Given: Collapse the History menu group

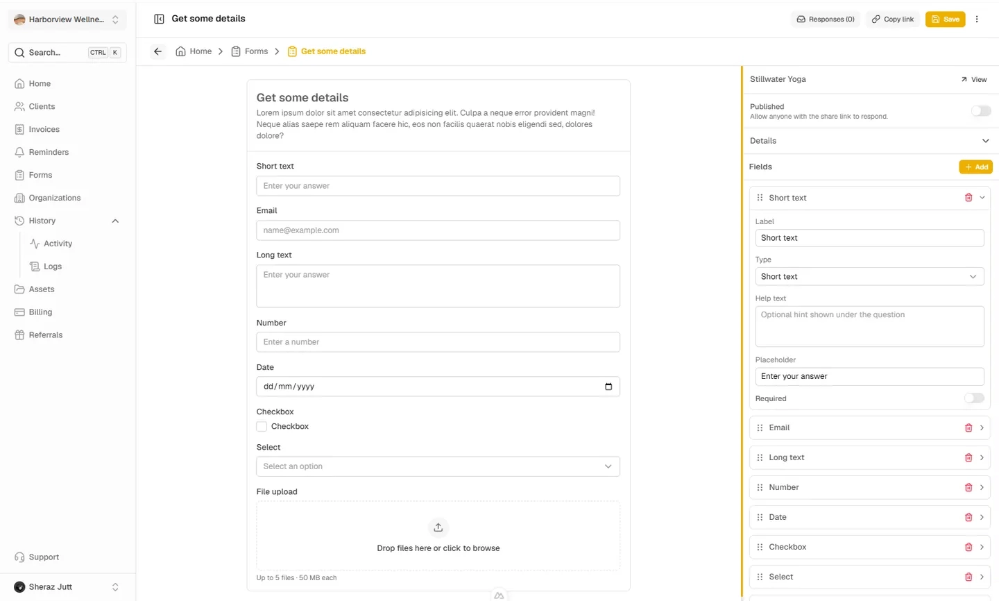Looking at the screenshot, I should click(x=115, y=221).
